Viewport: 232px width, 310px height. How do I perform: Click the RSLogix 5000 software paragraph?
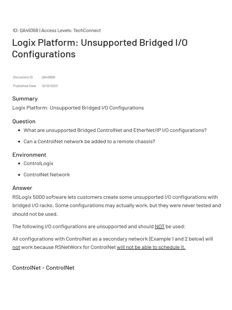point(117,206)
